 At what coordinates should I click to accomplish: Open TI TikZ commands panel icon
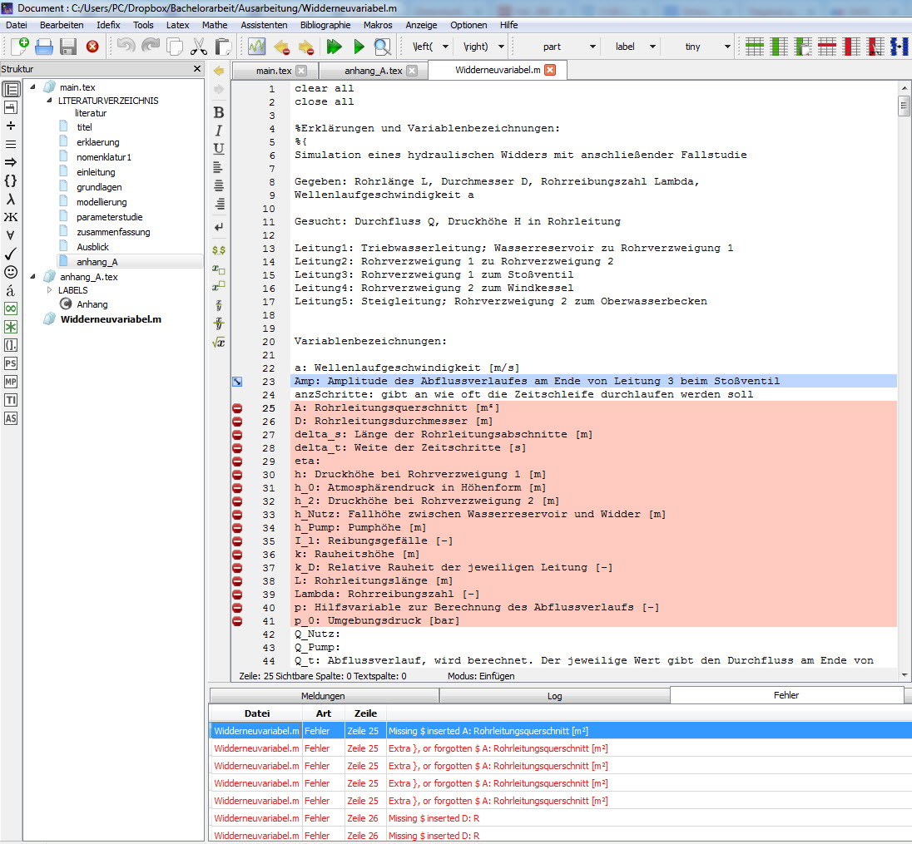click(x=11, y=400)
